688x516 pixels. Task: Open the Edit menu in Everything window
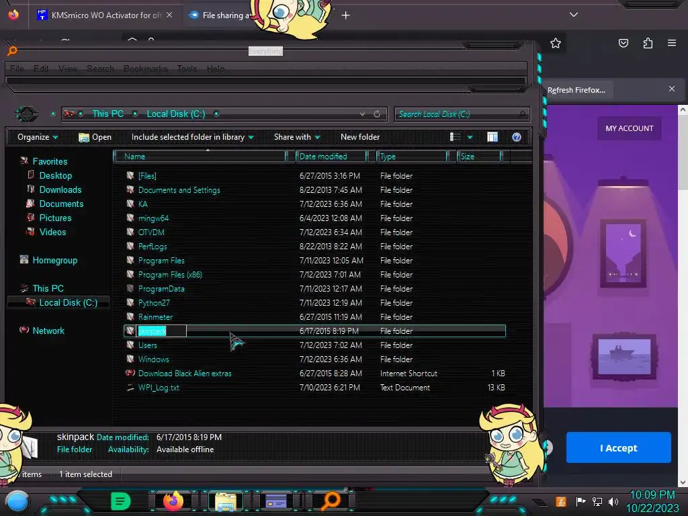[x=41, y=69]
